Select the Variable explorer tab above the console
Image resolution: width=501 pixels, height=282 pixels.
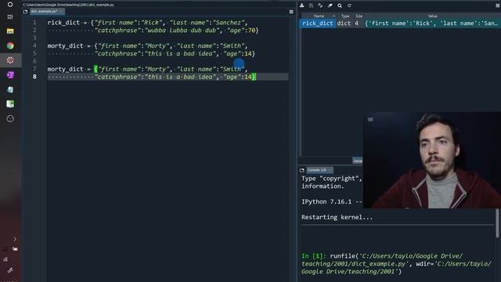358,161
